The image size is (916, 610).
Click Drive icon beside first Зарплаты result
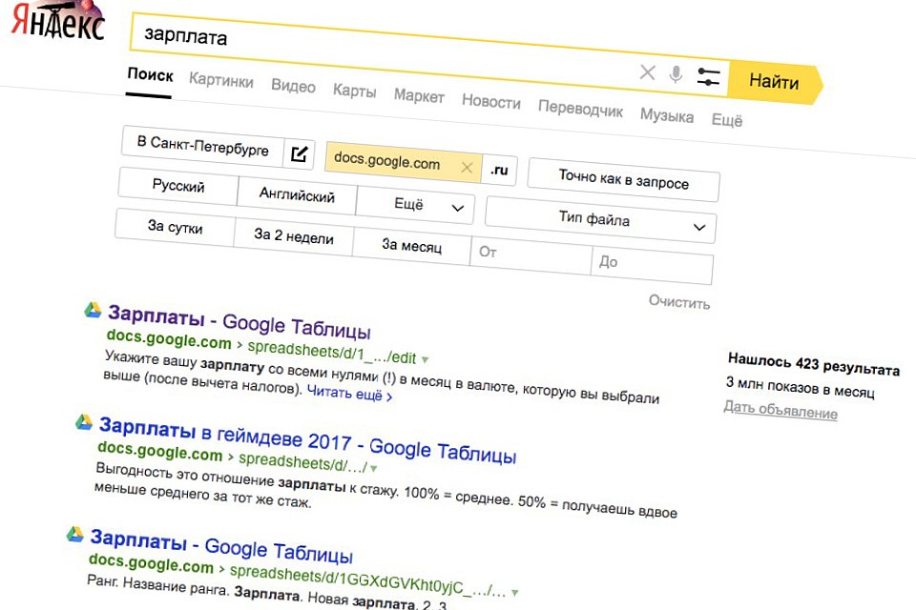pos(93,310)
